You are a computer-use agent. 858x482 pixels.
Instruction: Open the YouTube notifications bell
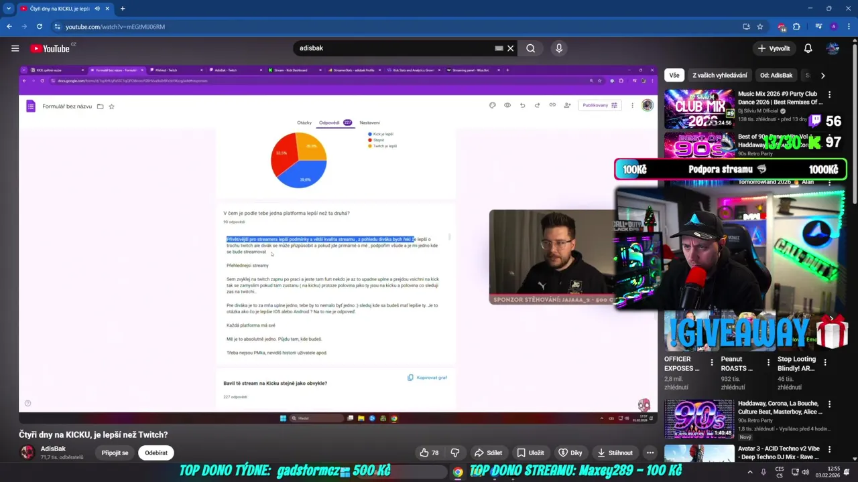[x=808, y=48]
